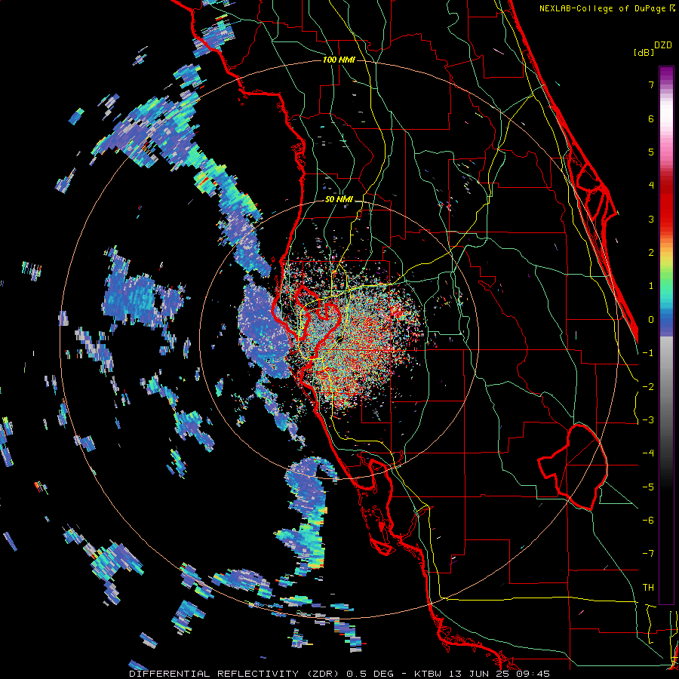This screenshot has height=679, width=679.
Task: Select the -6 tick on the color scale
Action: pyautogui.click(x=648, y=521)
